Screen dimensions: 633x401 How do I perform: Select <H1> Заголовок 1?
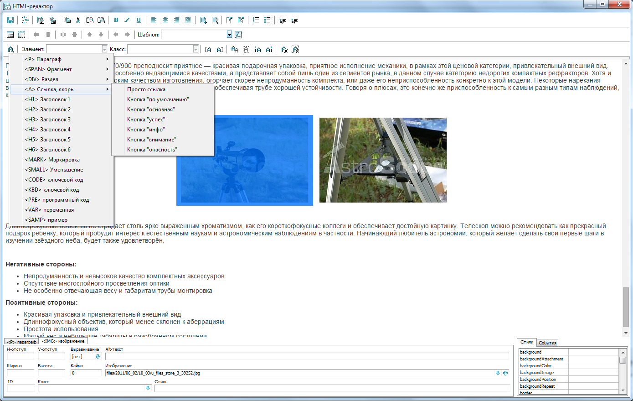[x=61, y=99]
